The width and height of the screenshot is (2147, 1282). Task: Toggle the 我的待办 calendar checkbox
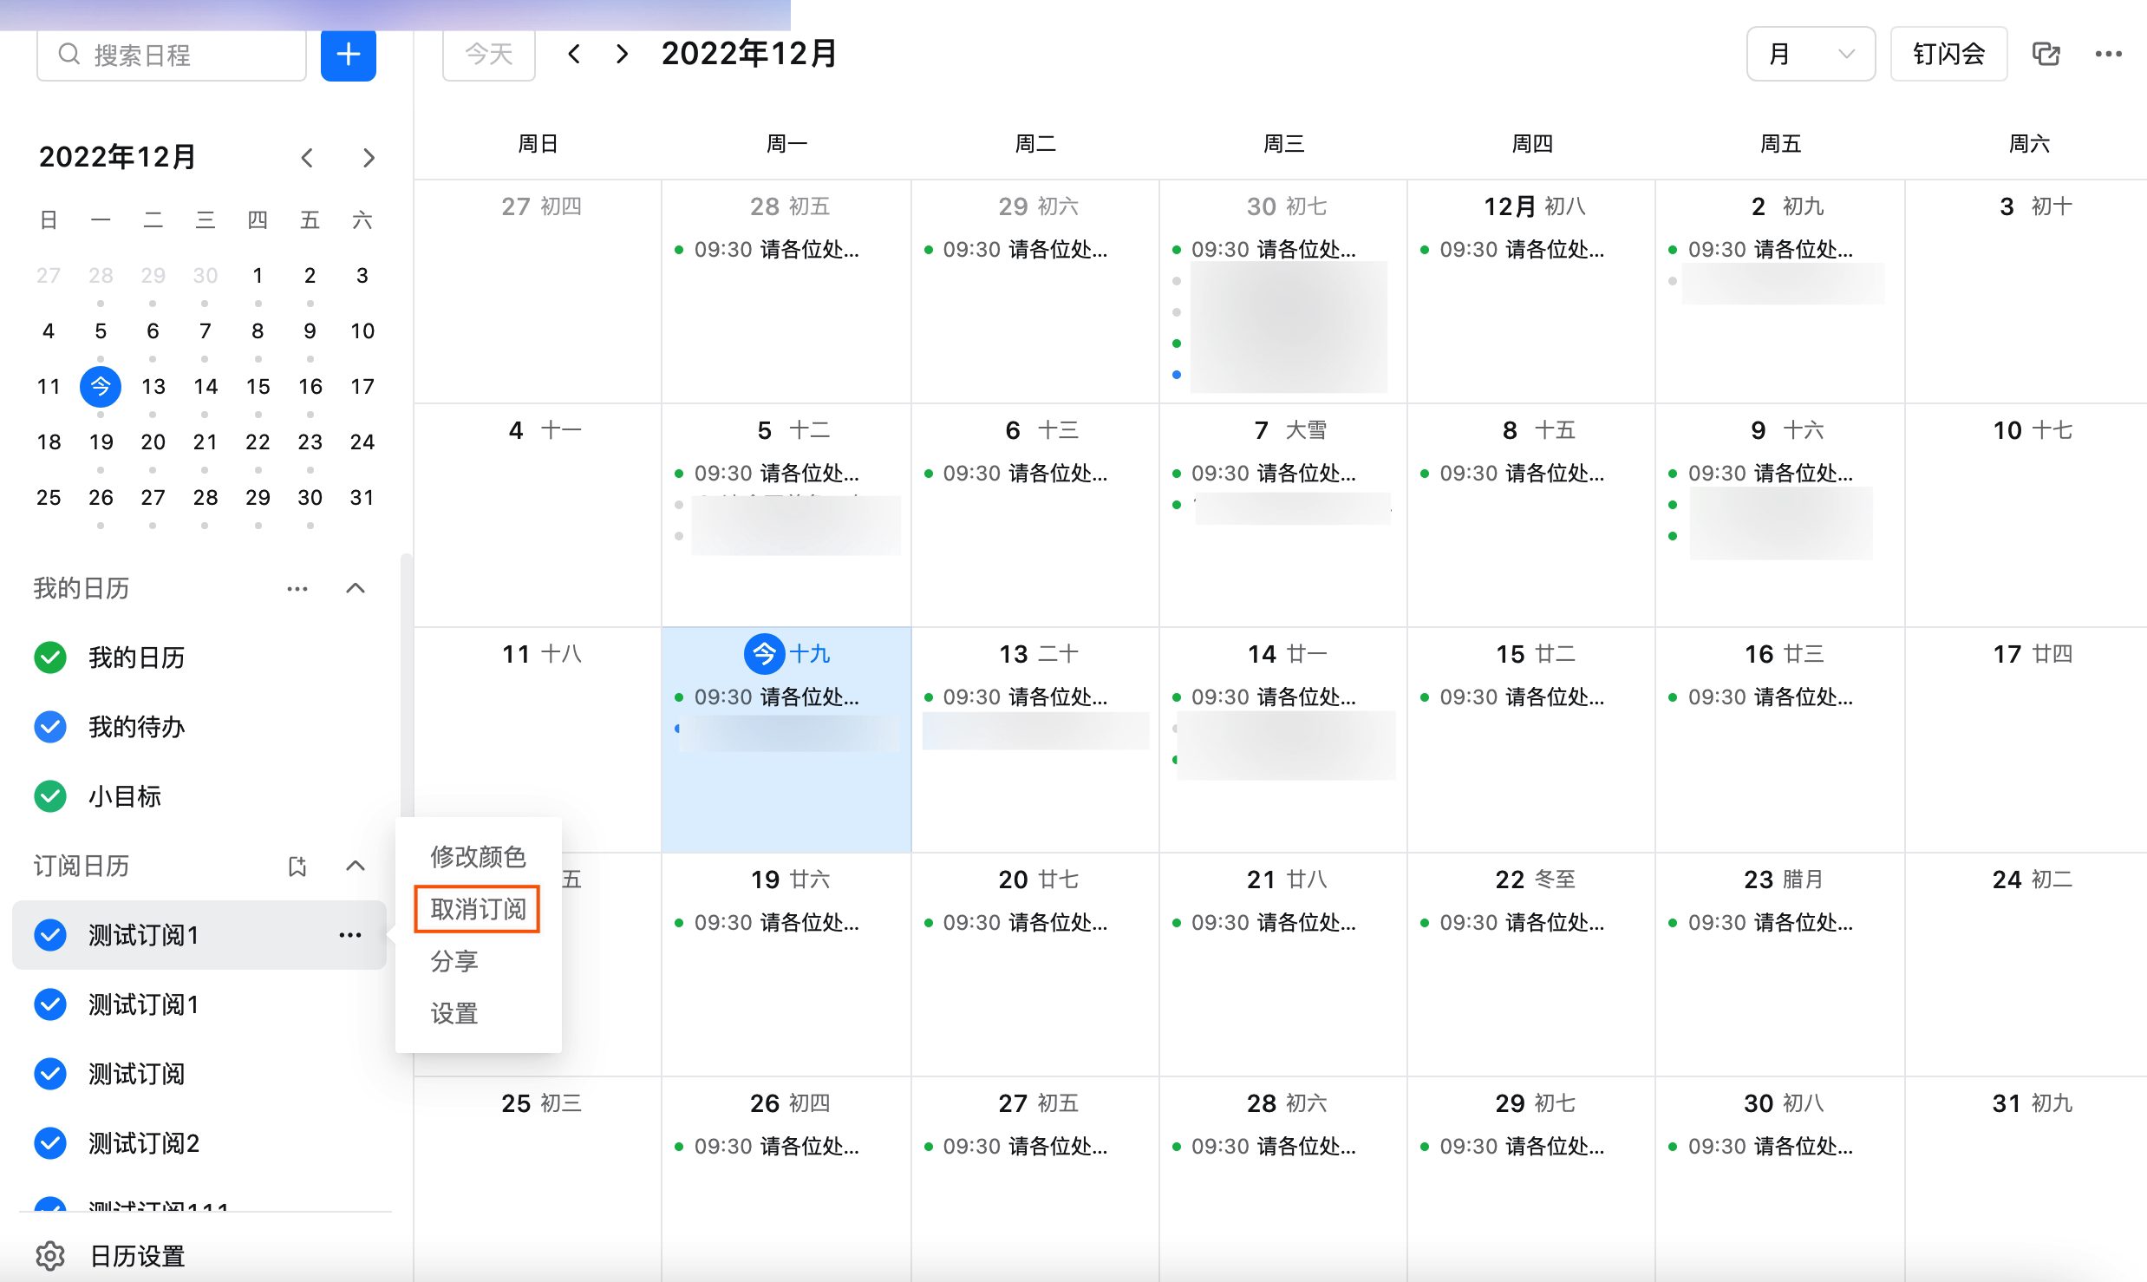click(x=50, y=727)
